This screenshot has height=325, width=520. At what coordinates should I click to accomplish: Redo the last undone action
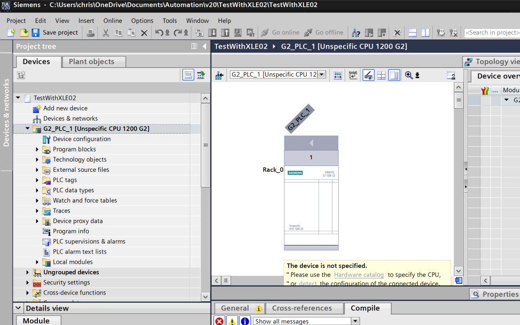click(x=178, y=33)
